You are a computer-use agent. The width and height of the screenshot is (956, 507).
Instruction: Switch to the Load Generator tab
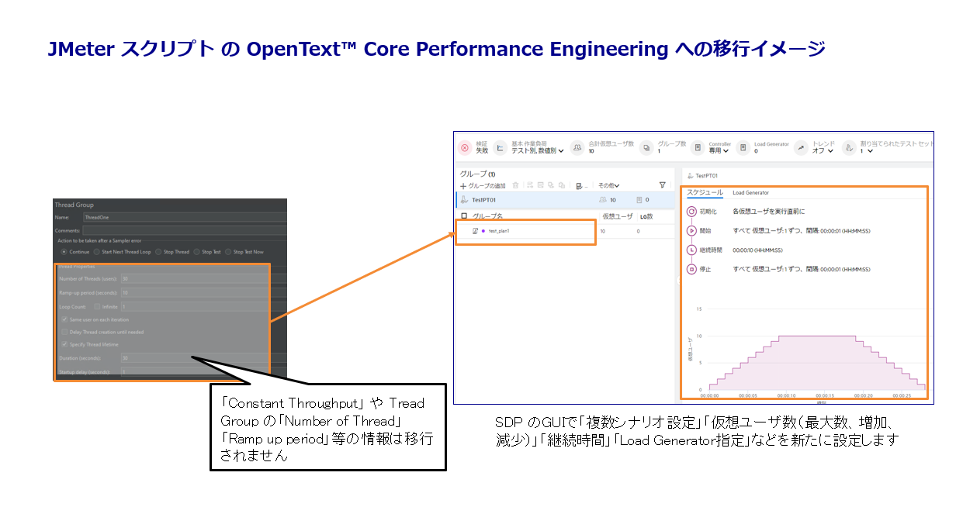[750, 192]
